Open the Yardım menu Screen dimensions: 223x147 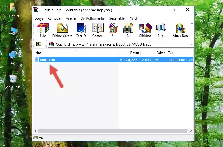click(135, 18)
